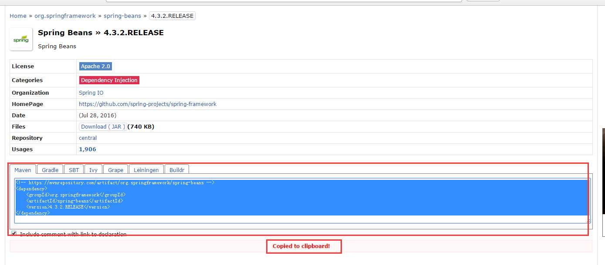Click the Jul 28, 2016 date text
This screenshot has width=605, height=265.
pyautogui.click(x=98, y=116)
